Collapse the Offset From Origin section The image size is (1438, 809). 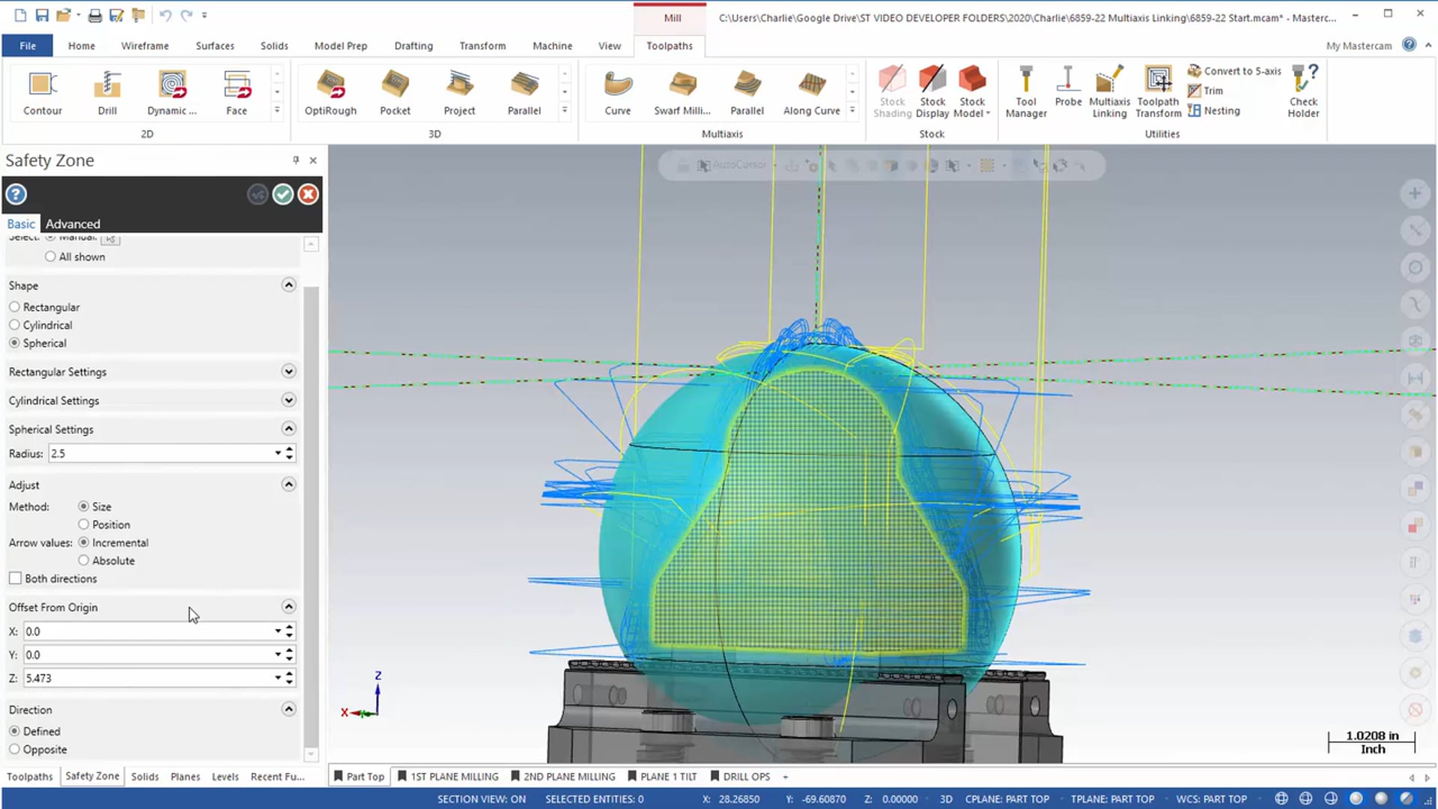click(x=288, y=607)
